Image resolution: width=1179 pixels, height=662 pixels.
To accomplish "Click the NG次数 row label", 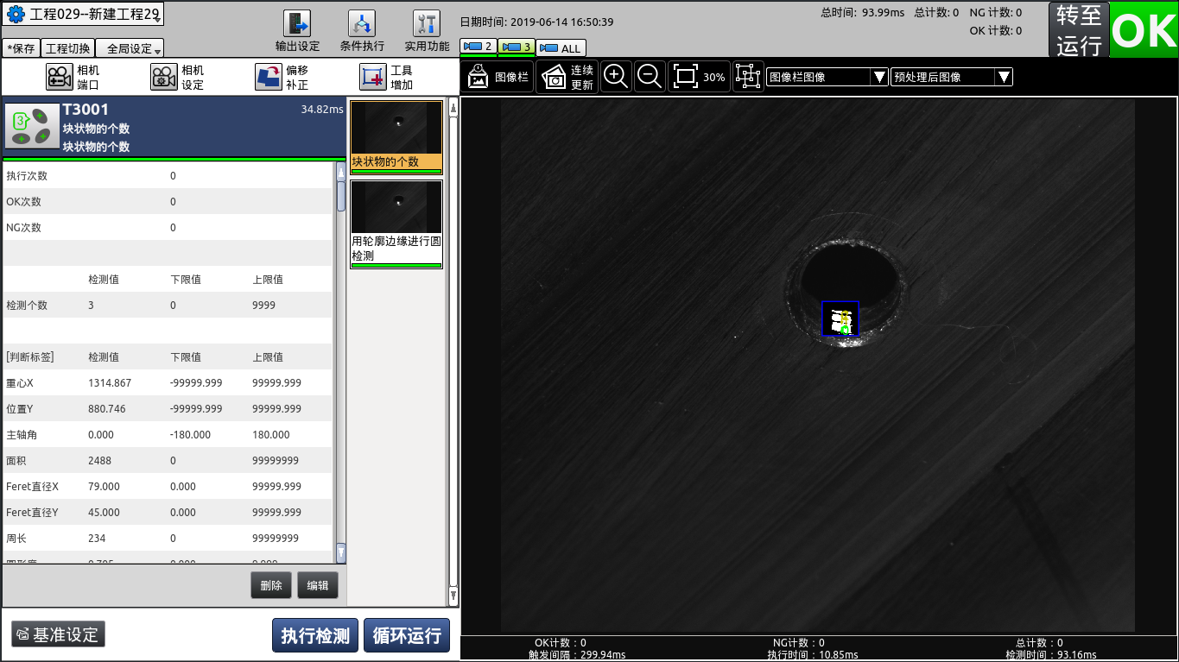I will [x=23, y=228].
